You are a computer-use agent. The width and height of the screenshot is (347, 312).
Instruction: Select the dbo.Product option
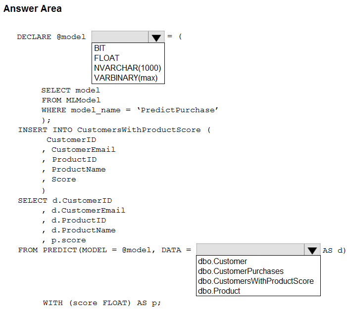click(x=219, y=291)
